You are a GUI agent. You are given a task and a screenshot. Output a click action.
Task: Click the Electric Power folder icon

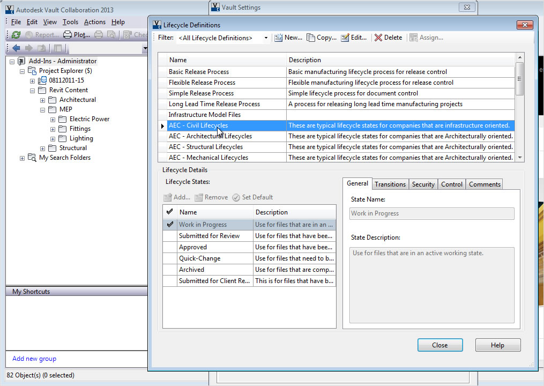coord(63,119)
